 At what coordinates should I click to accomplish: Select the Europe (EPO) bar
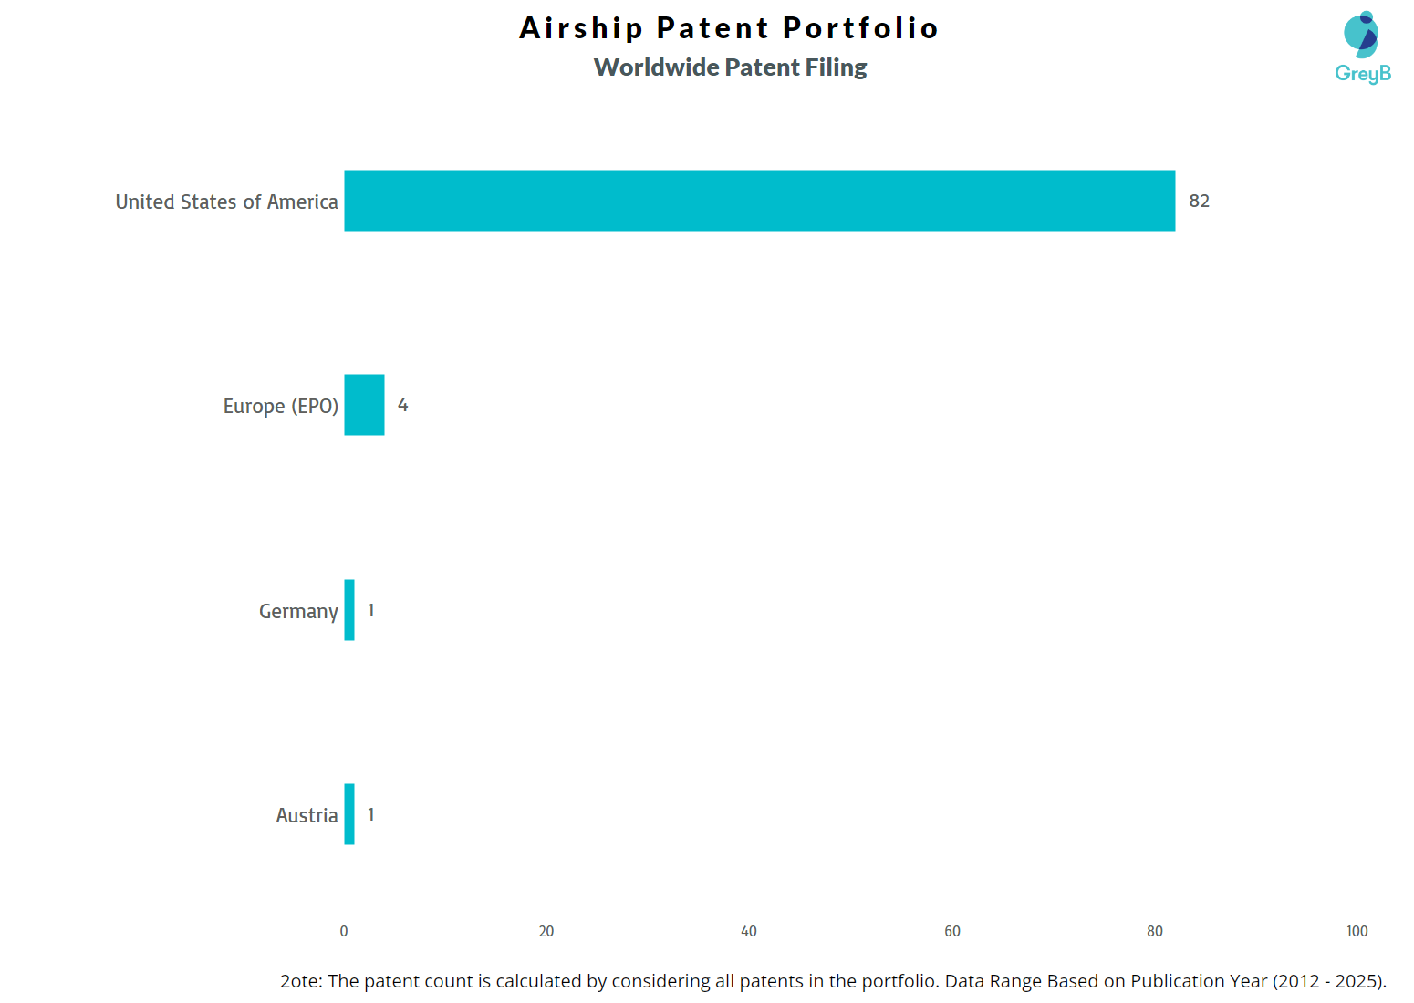[x=364, y=405]
